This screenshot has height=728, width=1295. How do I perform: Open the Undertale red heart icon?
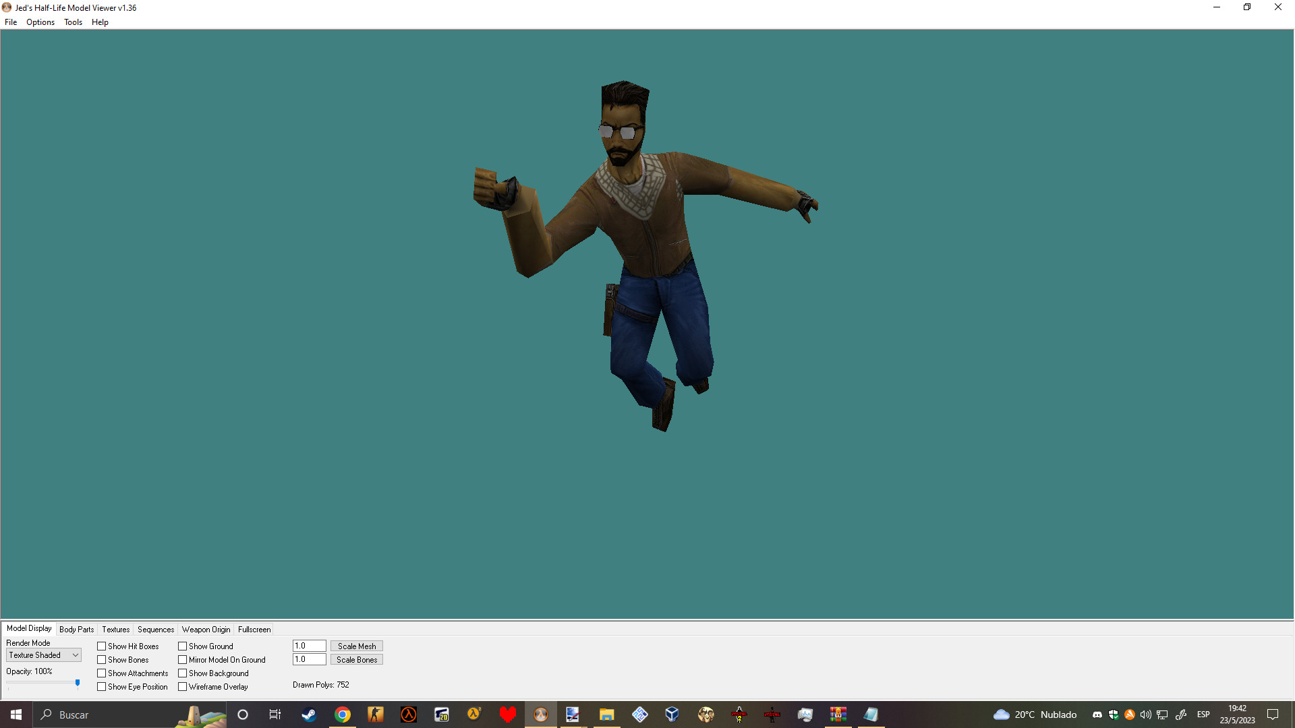(x=508, y=715)
